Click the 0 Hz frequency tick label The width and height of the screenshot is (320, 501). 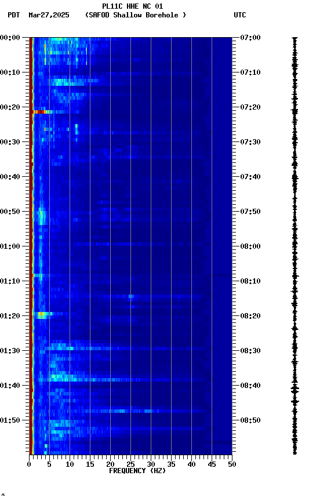[x=29, y=464]
